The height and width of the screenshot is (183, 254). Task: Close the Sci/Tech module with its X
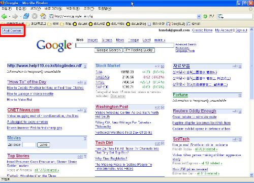tap(240, 140)
